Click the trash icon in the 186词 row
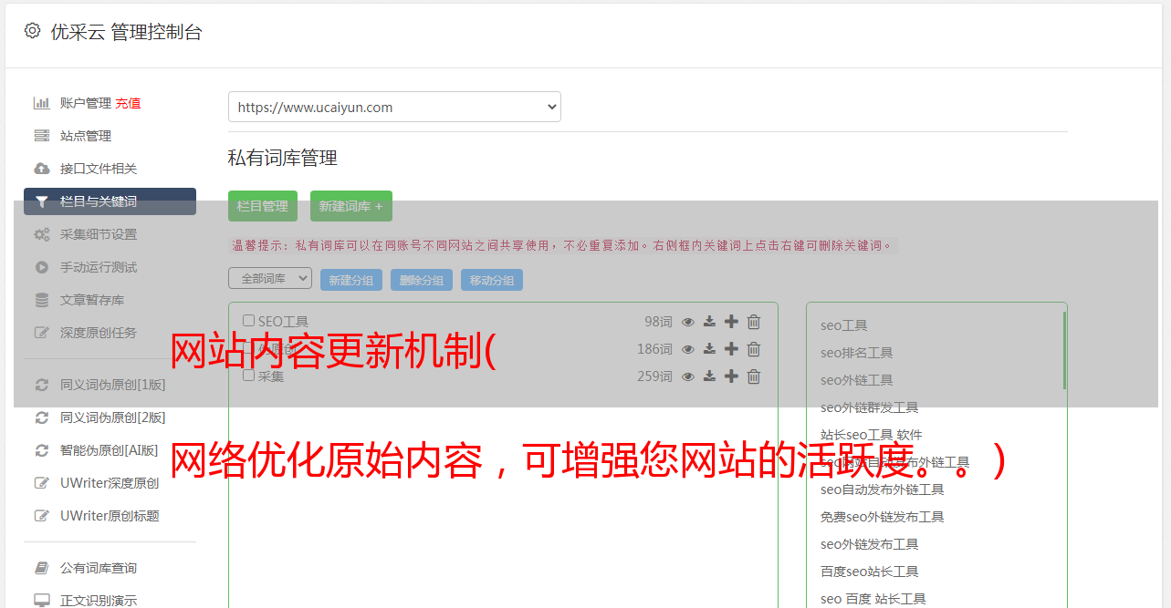Image resolution: width=1171 pixels, height=608 pixels. tap(754, 349)
